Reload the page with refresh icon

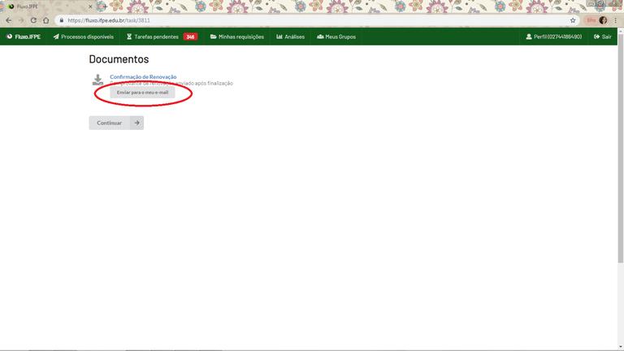click(33, 20)
